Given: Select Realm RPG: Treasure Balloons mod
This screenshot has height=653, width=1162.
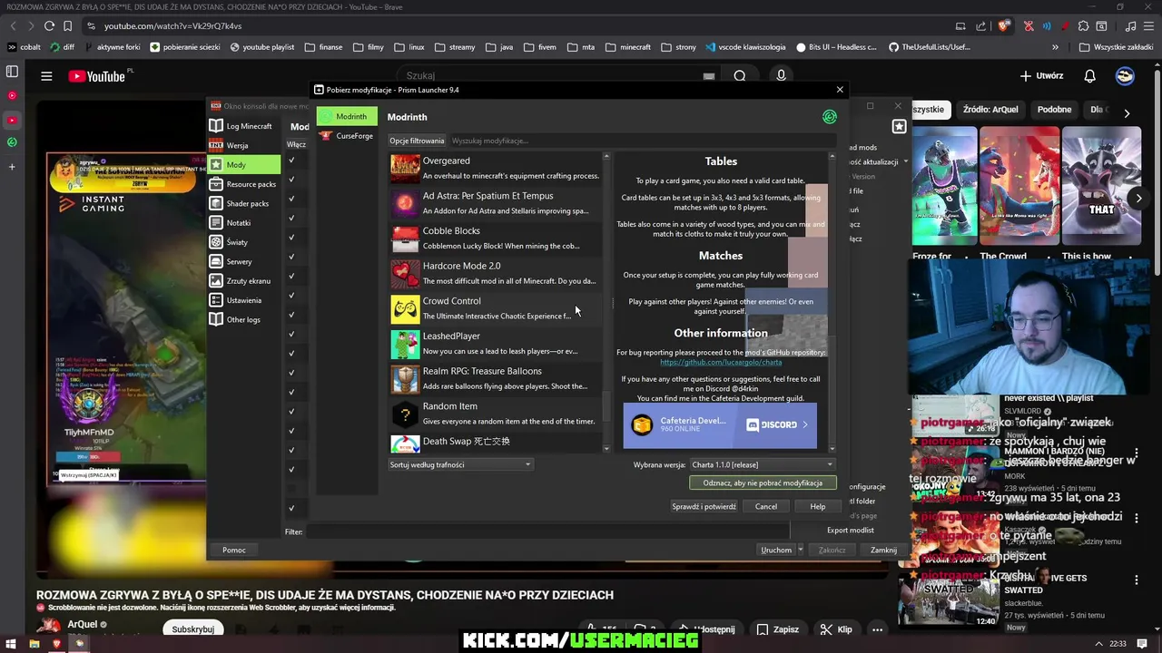Looking at the screenshot, I should pyautogui.click(x=496, y=378).
